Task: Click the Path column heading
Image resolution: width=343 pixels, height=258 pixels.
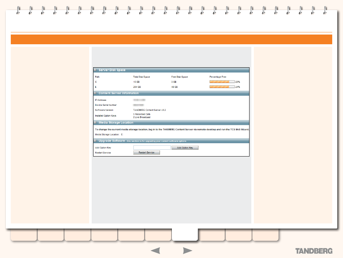Action: [97, 77]
